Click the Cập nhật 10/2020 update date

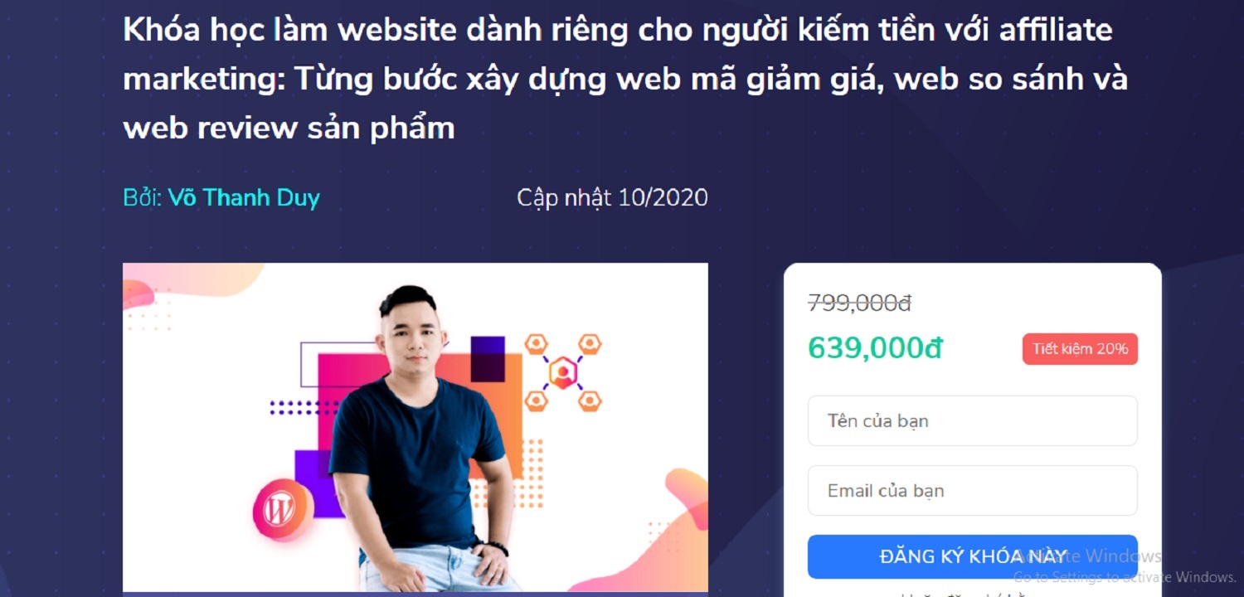tap(612, 198)
